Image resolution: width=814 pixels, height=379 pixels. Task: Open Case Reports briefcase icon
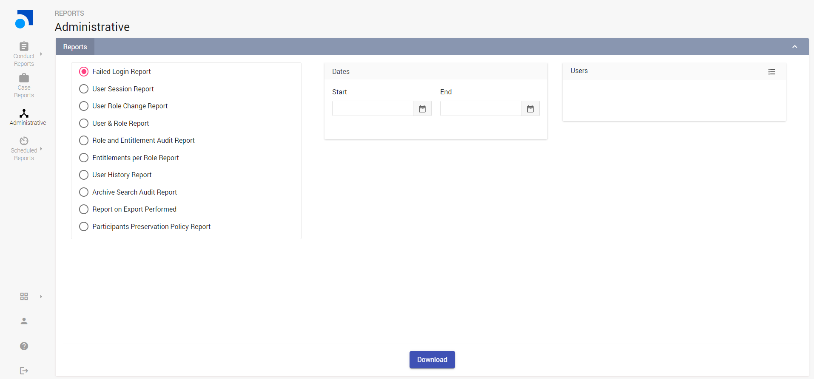coord(24,78)
